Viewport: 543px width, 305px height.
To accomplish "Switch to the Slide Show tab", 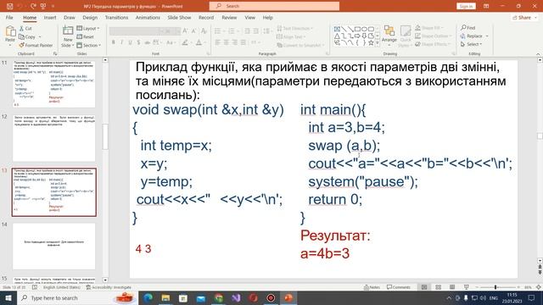I will click(x=179, y=17).
